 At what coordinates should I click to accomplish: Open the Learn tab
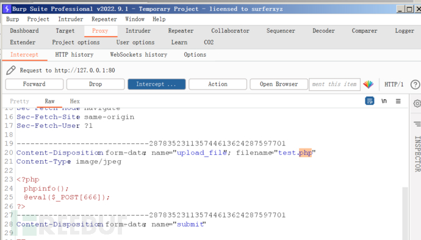coord(179,43)
